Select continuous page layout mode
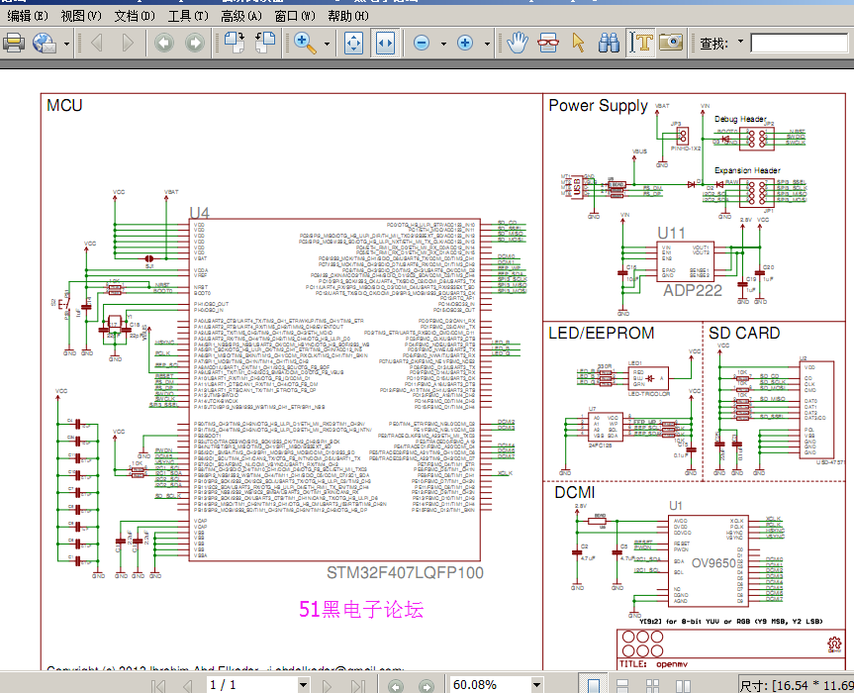Screen dimensions: 854x693 [x=622, y=686]
